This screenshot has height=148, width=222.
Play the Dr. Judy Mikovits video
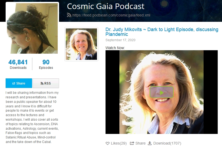161,92
